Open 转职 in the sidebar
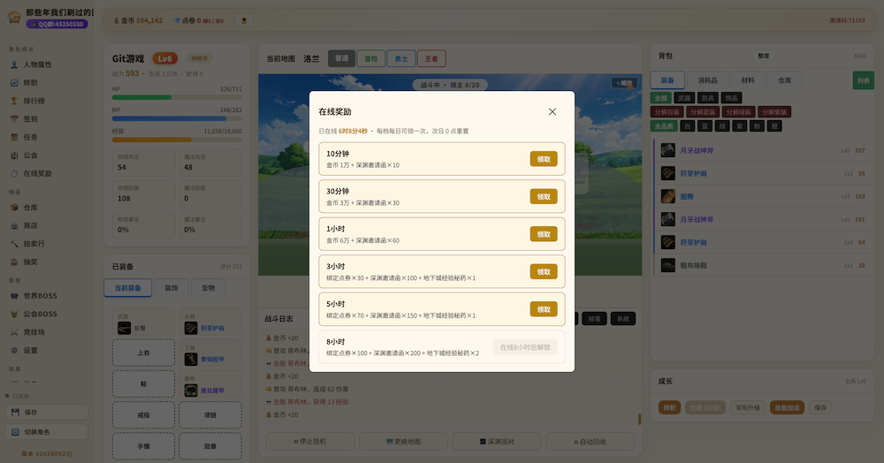This screenshot has width=884, height=463. (48, 83)
